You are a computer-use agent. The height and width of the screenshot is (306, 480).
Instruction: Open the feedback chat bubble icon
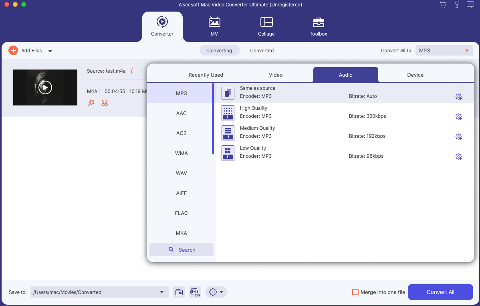point(470,4)
